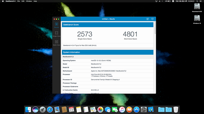Image resolution: width=204 pixels, height=114 pixels.
Task: Click the Processor Package row
Action: coord(108,83)
